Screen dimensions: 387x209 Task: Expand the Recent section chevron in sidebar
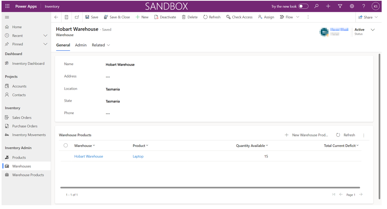(46, 35)
